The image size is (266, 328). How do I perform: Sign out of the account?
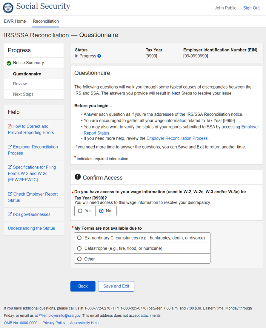tap(251, 8)
